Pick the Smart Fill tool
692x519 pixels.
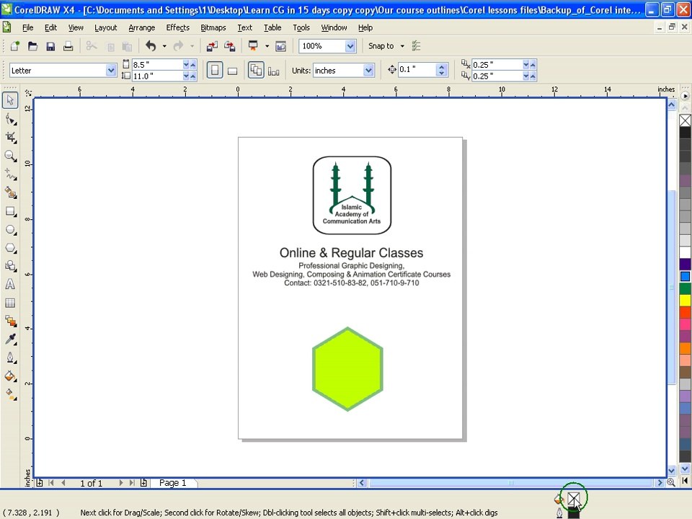10,193
